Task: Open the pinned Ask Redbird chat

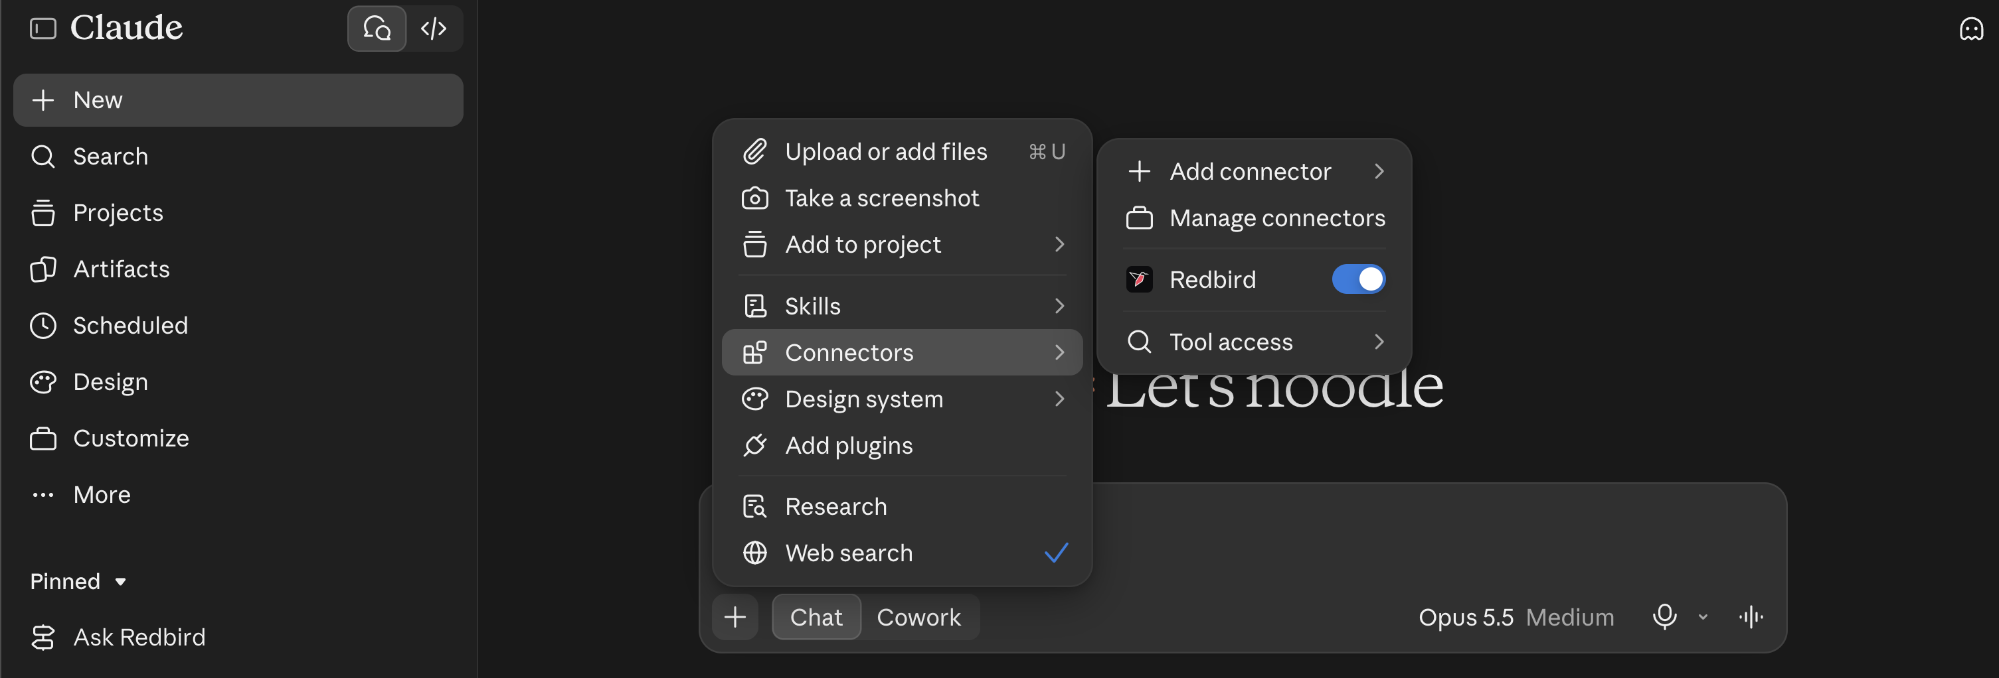Action: [x=238, y=637]
